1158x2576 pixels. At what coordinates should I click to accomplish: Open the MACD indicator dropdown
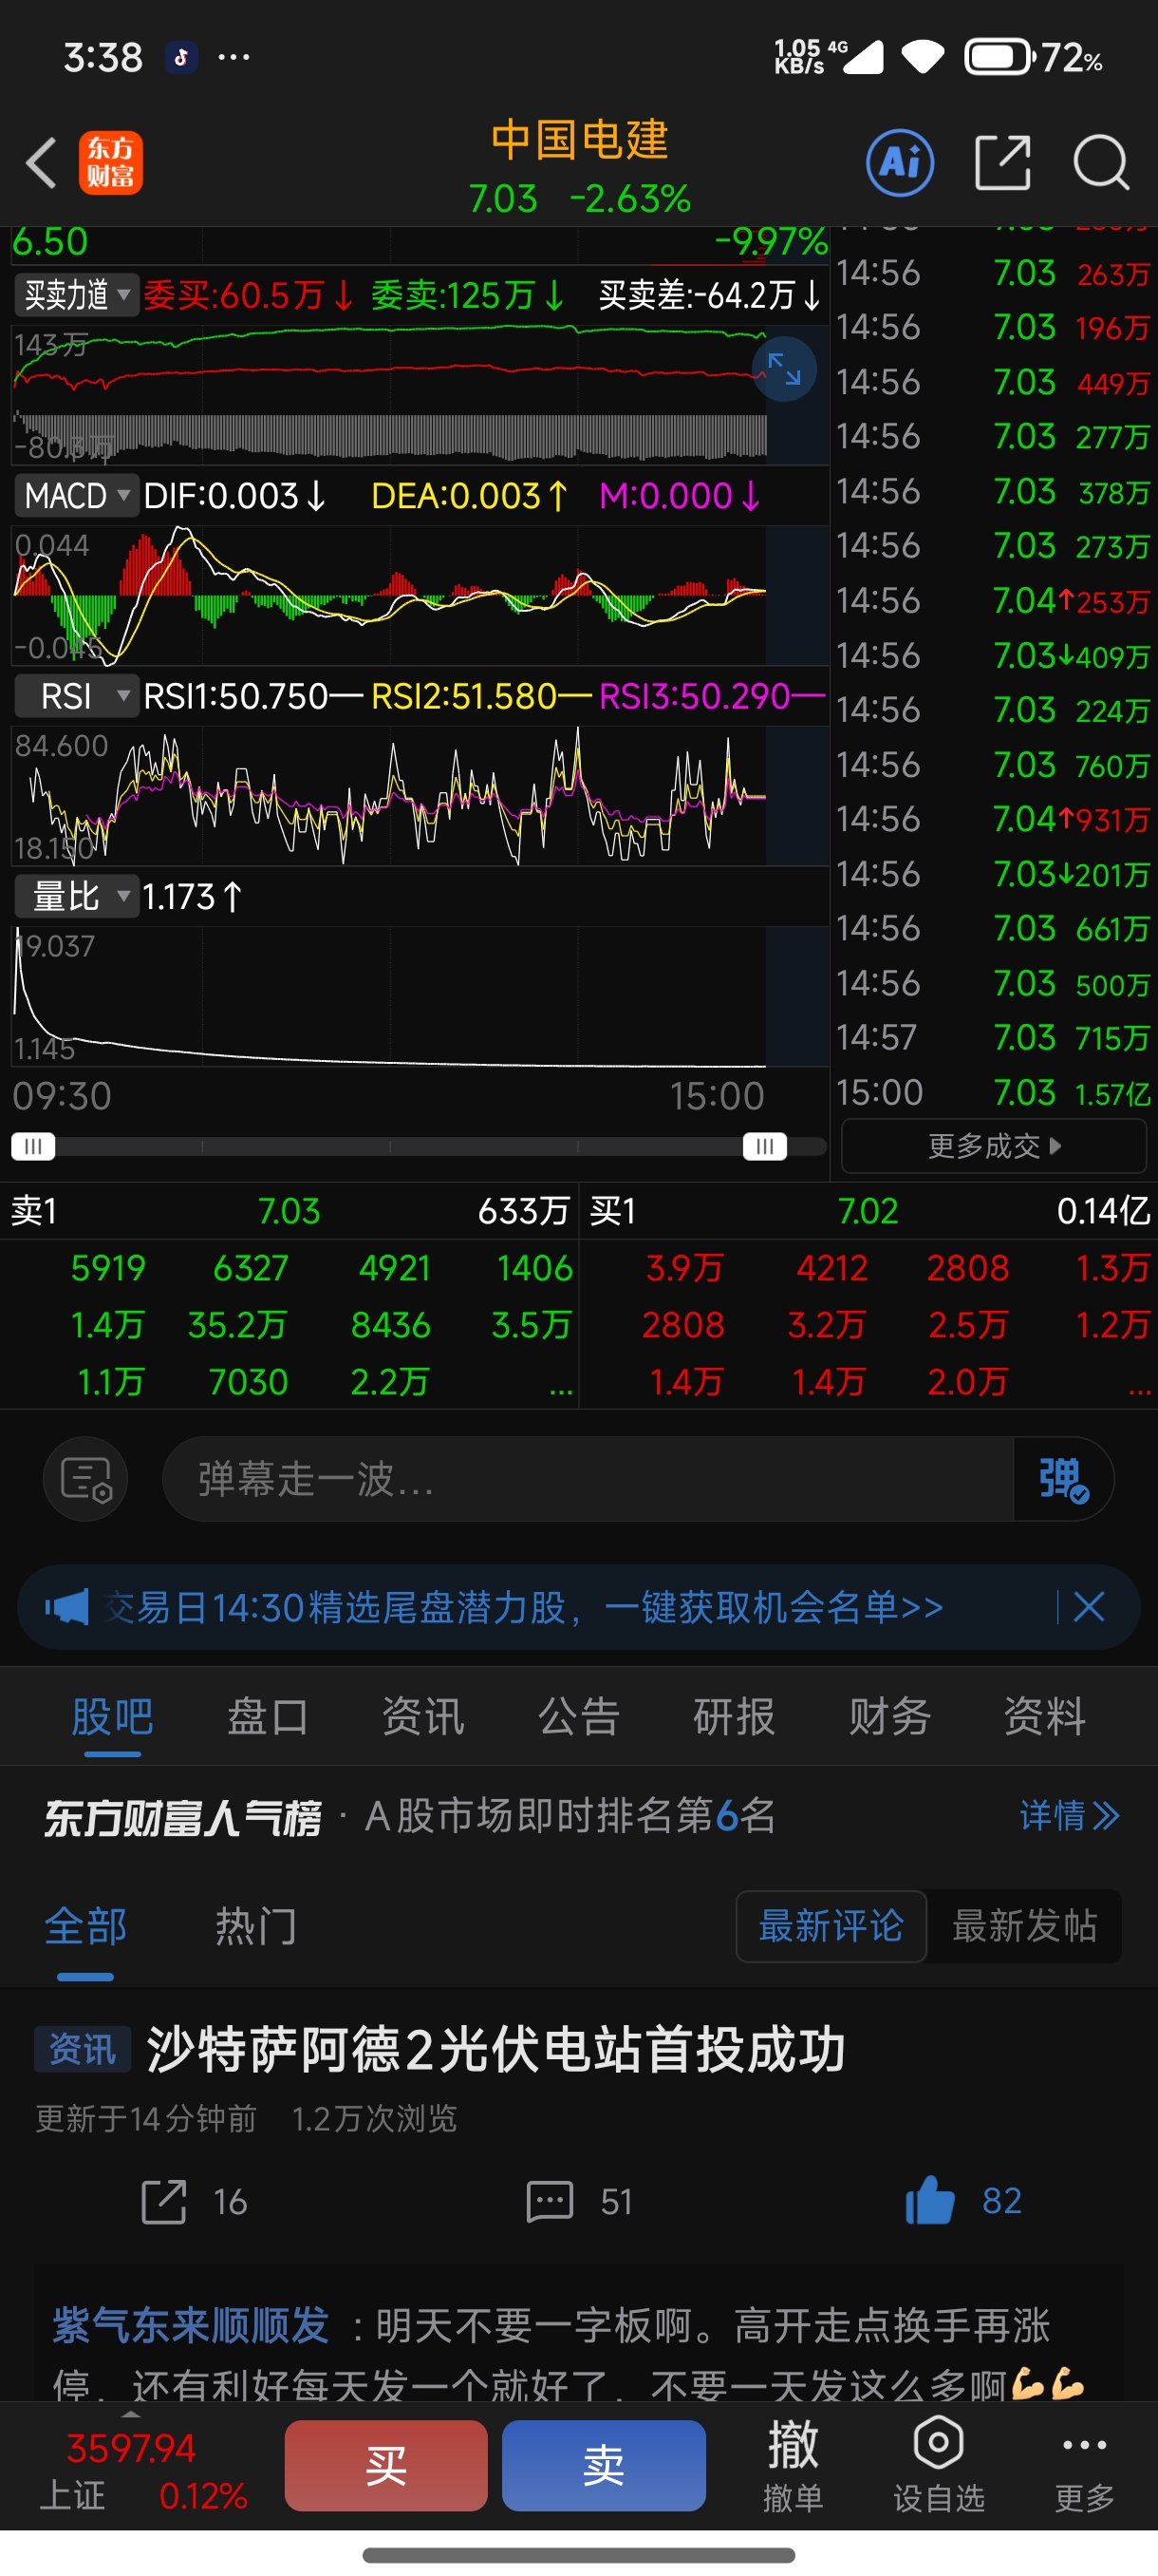(76, 496)
